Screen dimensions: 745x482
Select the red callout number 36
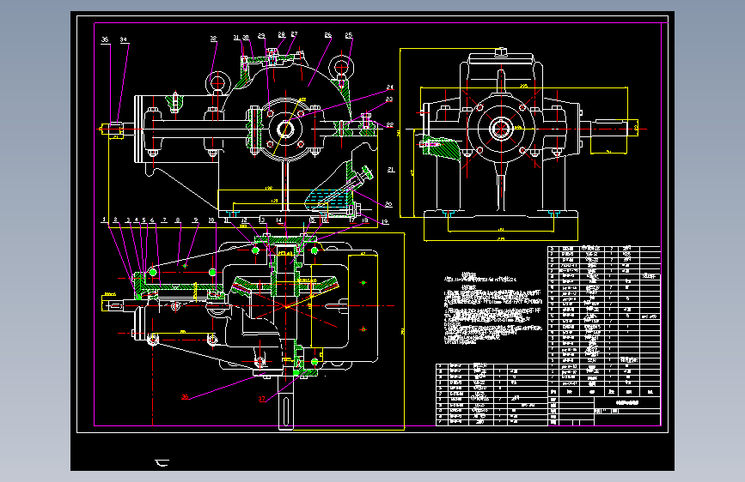186,397
